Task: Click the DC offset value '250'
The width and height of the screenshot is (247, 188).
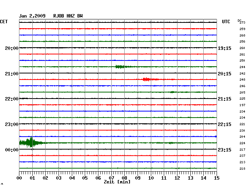Action: click(x=242, y=61)
